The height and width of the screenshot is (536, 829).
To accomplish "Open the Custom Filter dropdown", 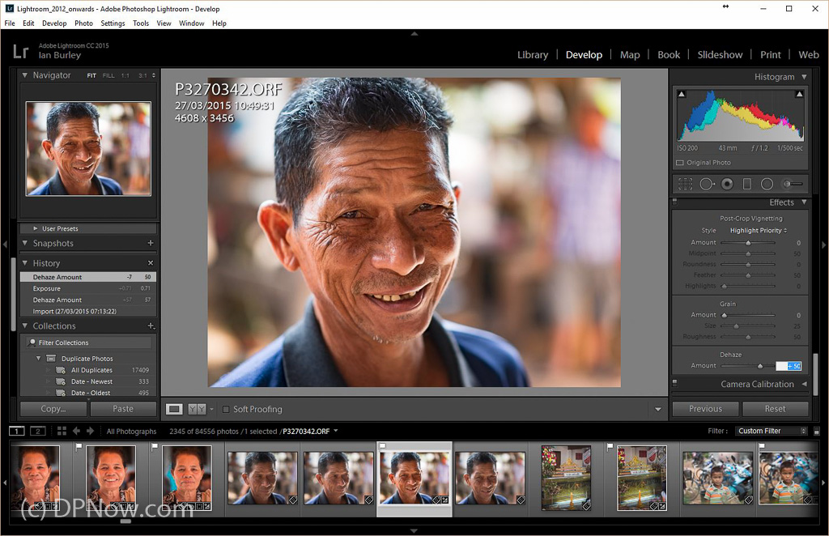I will (772, 431).
